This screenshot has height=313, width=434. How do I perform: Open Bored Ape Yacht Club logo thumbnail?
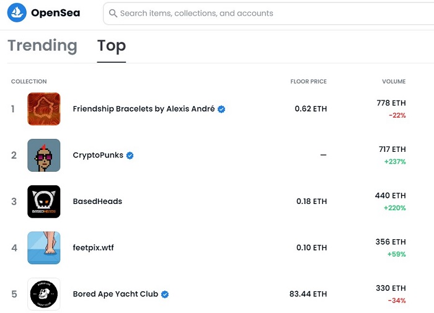pyautogui.click(x=44, y=294)
